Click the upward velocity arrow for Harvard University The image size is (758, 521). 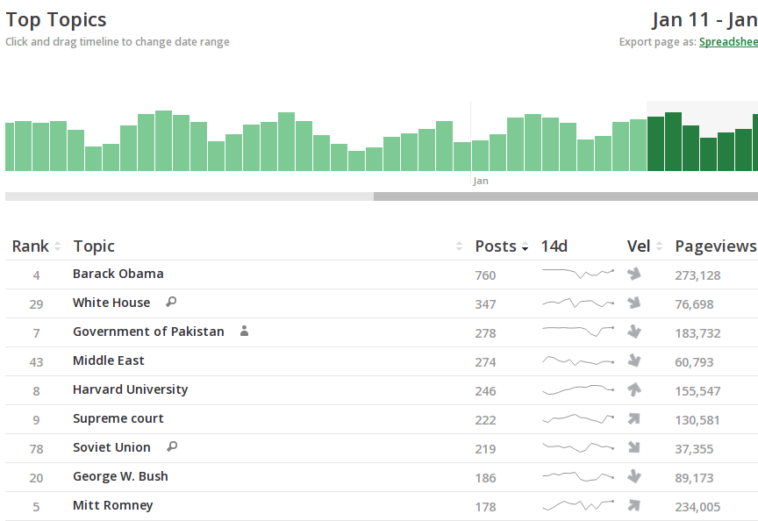point(634,390)
